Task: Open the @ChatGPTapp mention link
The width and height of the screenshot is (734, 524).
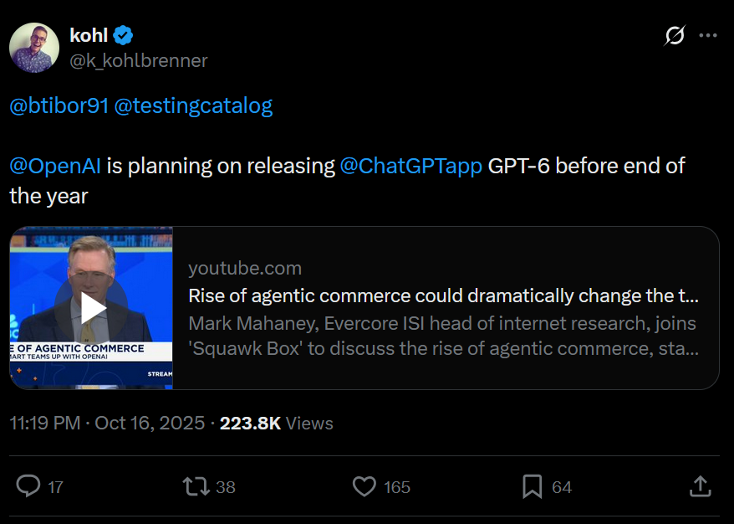Action: click(x=411, y=166)
